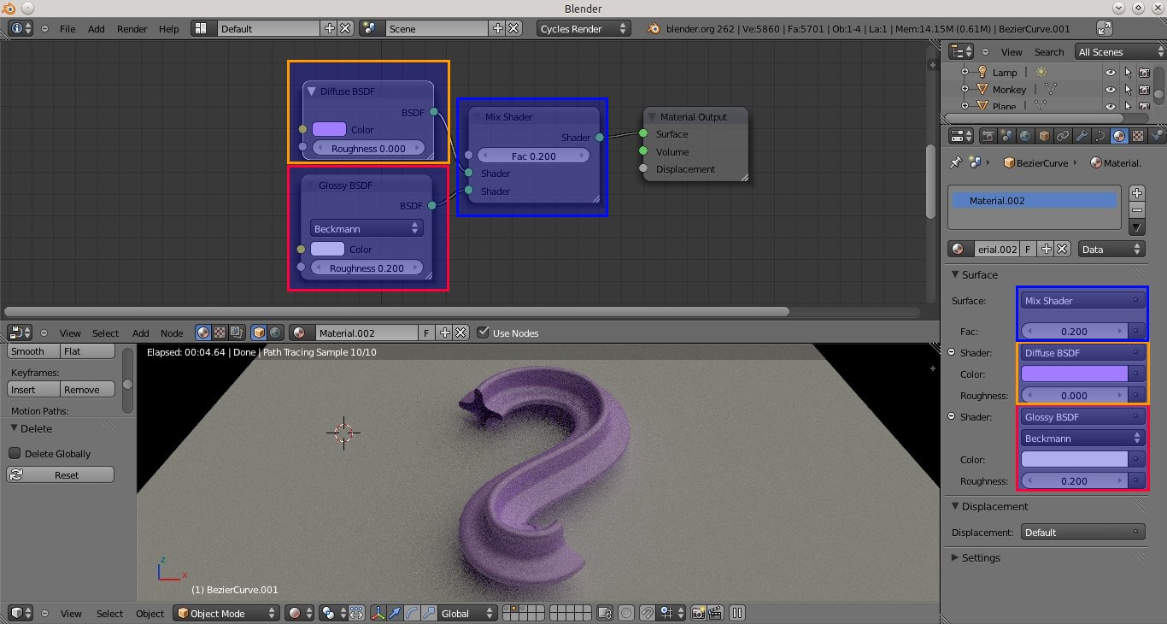Viewport: 1167px width, 624px height.
Task: Open the Global transform orientation dropdown
Action: (468, 613)
